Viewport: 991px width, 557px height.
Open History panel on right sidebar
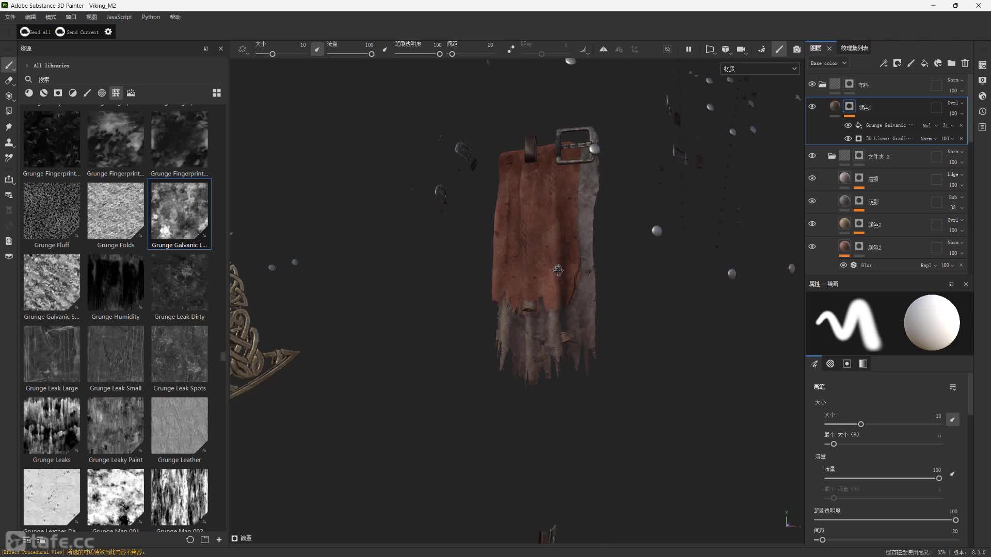982,111
